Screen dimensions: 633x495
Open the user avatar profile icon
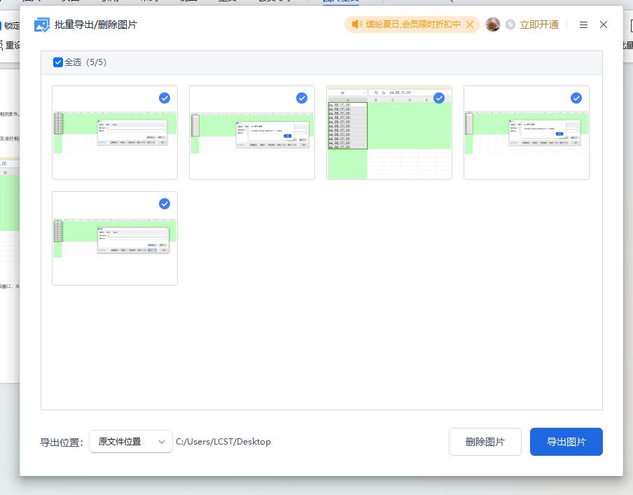click(x=493, y=24)
